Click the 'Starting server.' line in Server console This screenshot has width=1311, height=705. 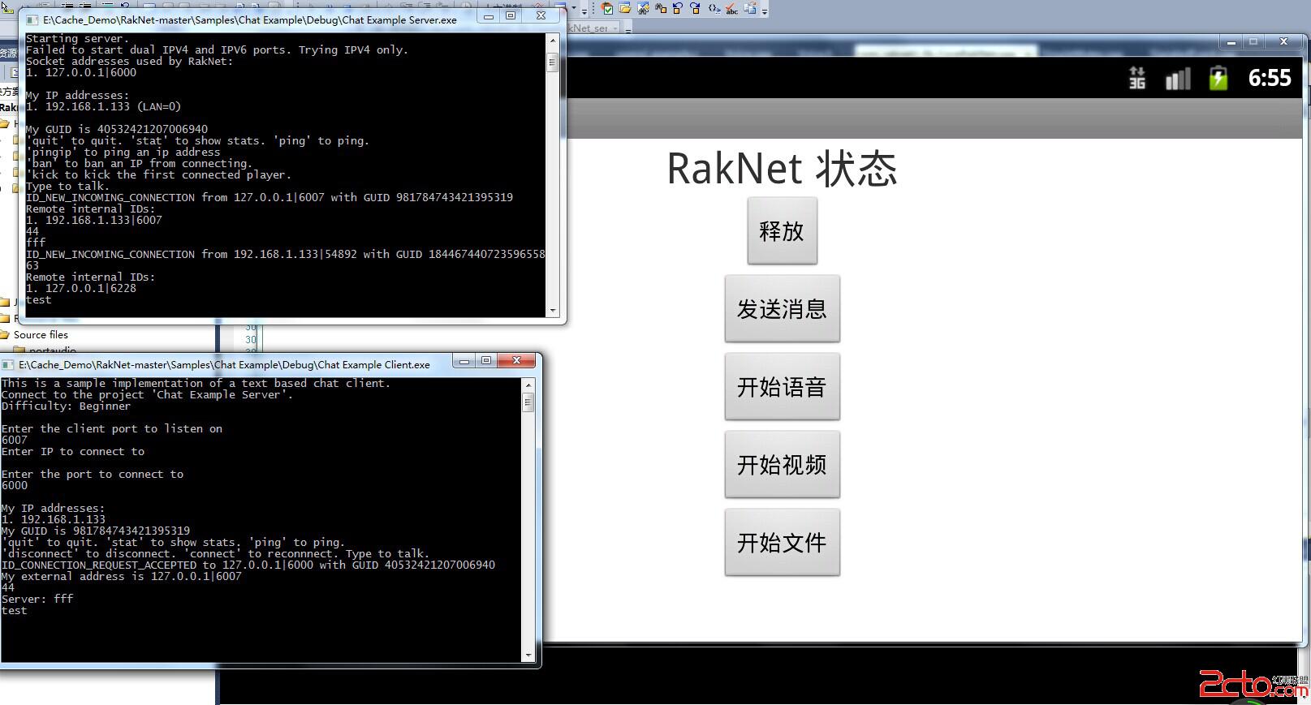point(78,38)
